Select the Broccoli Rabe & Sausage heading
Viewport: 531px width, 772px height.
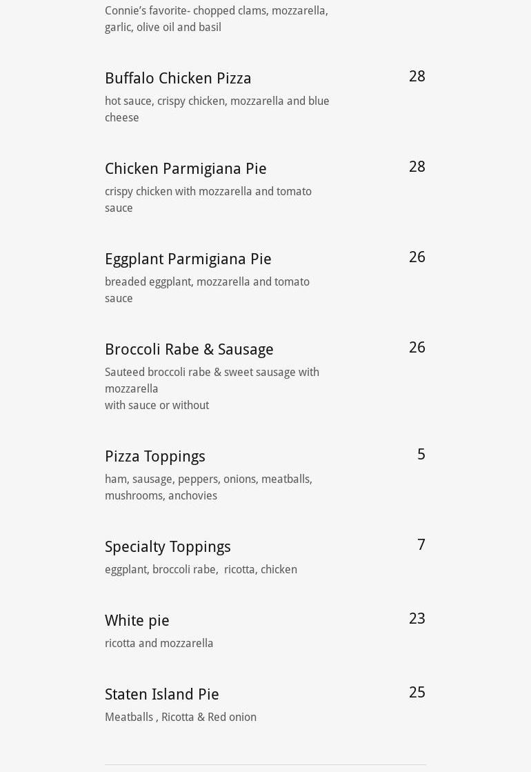189,349
